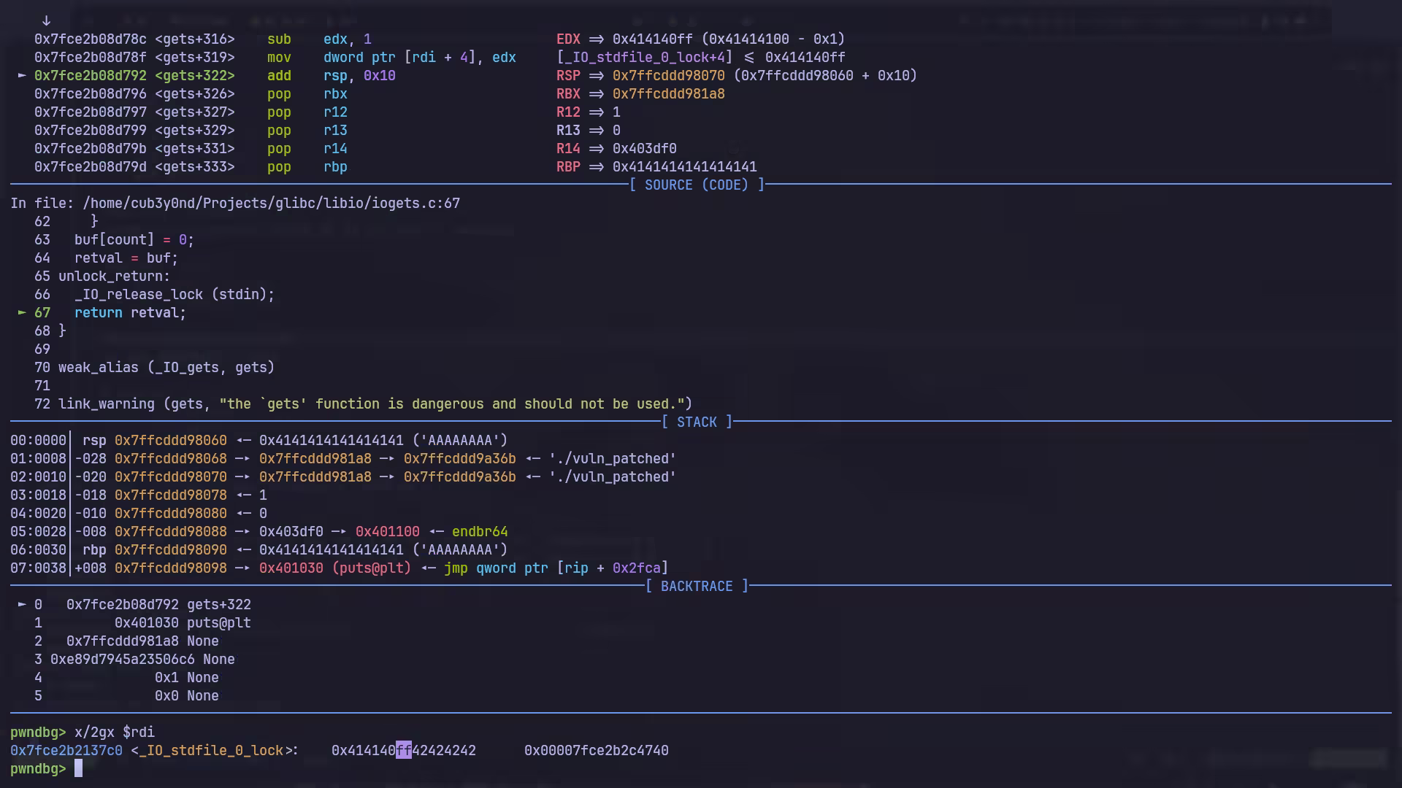Click the _IO_stdfile_0_lock symbol in the memory dump

click(210, 750)
